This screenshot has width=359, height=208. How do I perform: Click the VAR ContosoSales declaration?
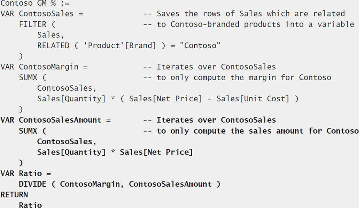pyautogui.click(x=37, y=14)
